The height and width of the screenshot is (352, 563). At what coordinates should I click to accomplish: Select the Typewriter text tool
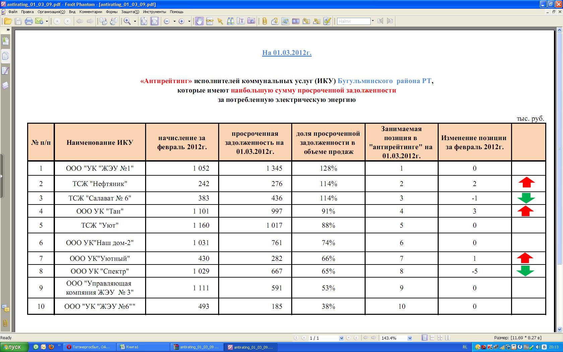pos(241,21)
